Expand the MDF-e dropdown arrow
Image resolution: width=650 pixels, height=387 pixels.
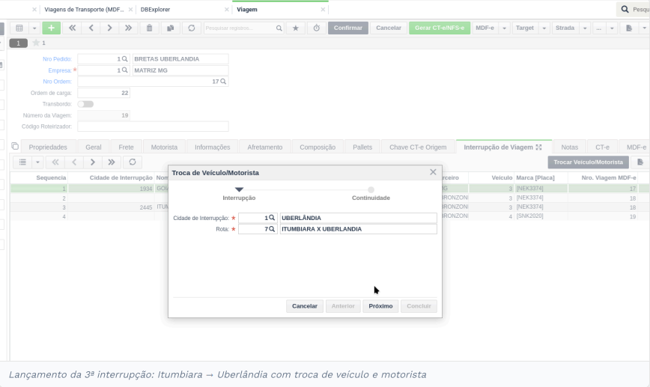(x=505, y=28)
